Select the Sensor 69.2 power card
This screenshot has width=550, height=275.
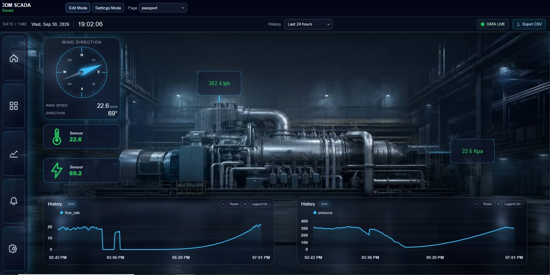coord(82,170)
